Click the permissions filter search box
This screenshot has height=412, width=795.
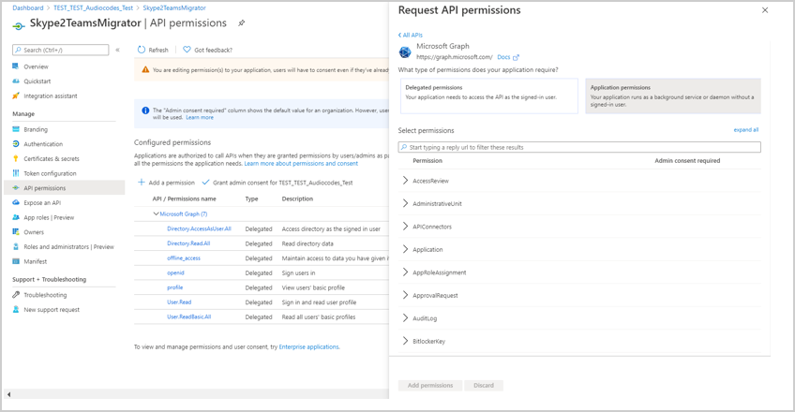pos(579,147)
